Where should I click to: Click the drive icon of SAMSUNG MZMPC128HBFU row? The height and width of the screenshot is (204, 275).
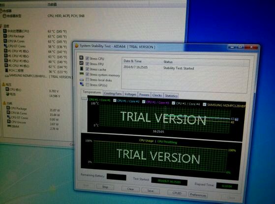(x=7, y=76)
